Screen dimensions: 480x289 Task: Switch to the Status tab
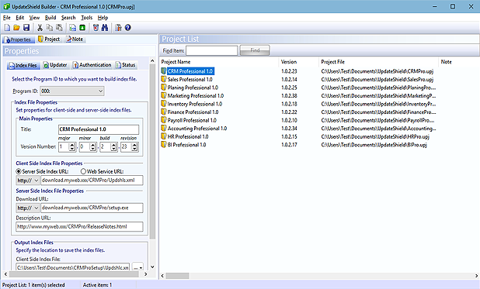(125, 65)
